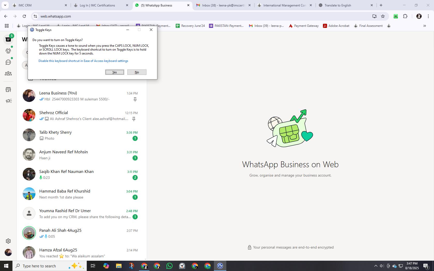Screen dimensions: 434x271
Task: Open Disable this keyboard shortcut link
Action: (83, 61)
